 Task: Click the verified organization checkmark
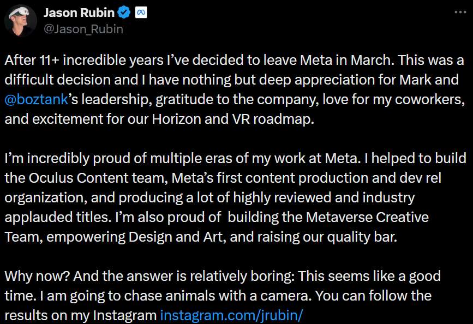[x=124, y=11]
